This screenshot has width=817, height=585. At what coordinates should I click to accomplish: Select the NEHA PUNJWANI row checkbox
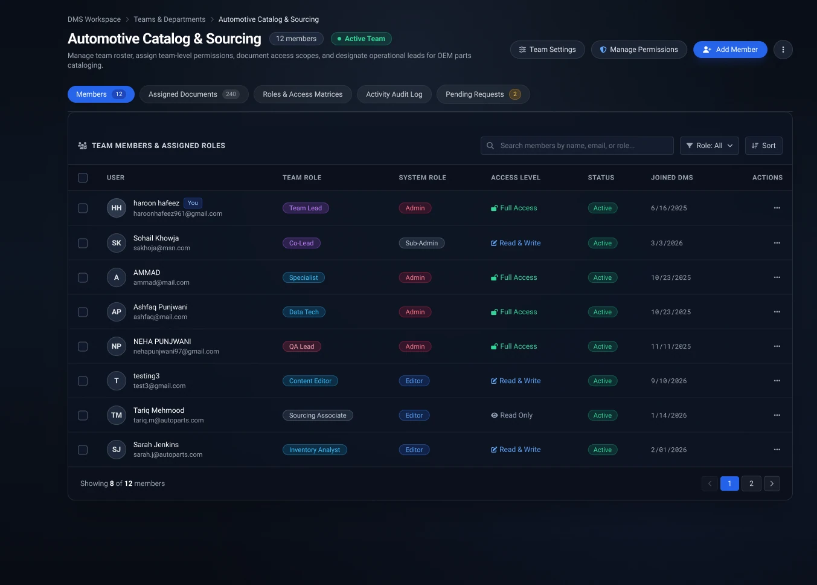tap(83, 346)
